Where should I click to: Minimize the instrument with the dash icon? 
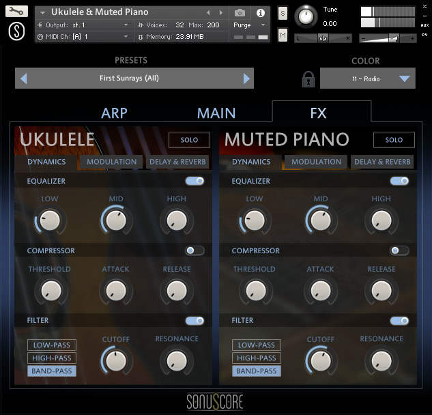pyautogui.click(x=424, y=16)
